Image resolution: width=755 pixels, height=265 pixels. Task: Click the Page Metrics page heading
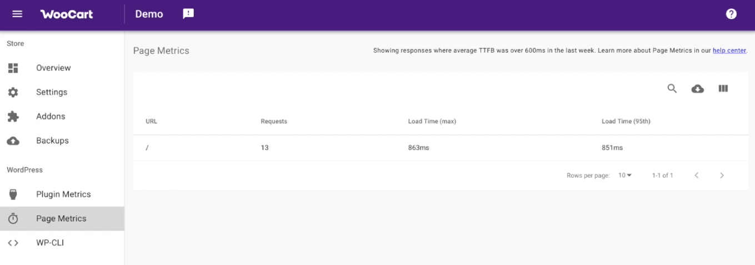coord(161,51)
